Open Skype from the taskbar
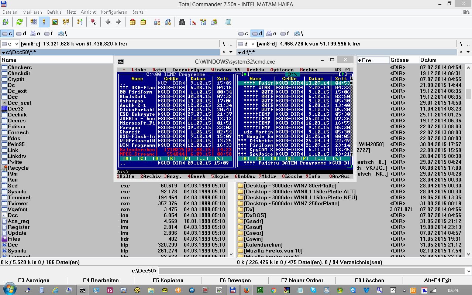 coord(313,290)
